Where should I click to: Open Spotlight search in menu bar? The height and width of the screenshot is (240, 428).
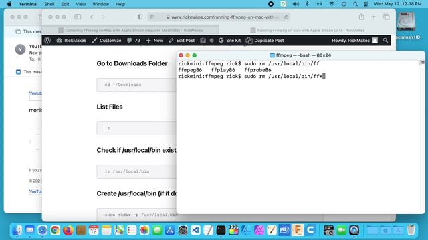[x=355, y=4]
